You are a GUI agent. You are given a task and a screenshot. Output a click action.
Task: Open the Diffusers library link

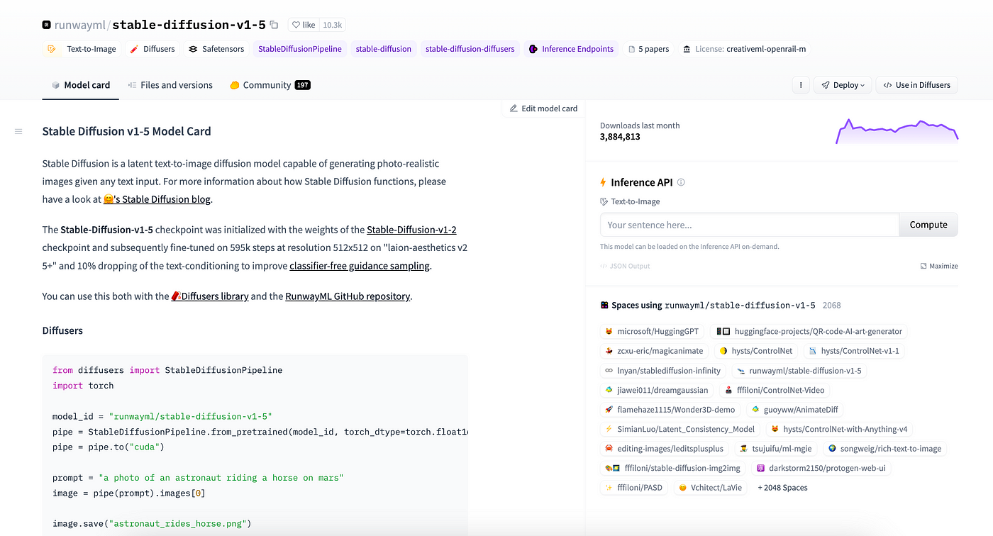[x=210, y=296]
